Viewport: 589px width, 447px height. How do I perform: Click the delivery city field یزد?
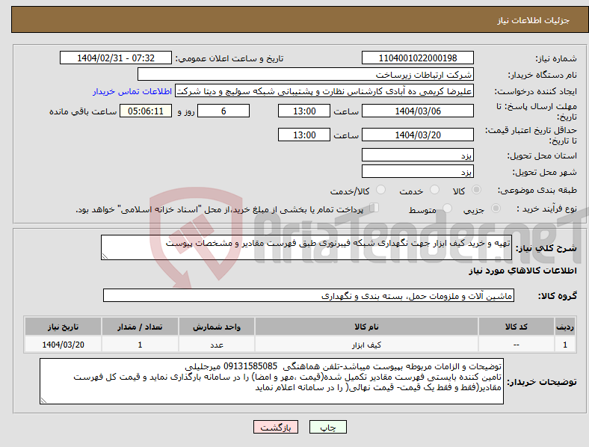[417, 171]
